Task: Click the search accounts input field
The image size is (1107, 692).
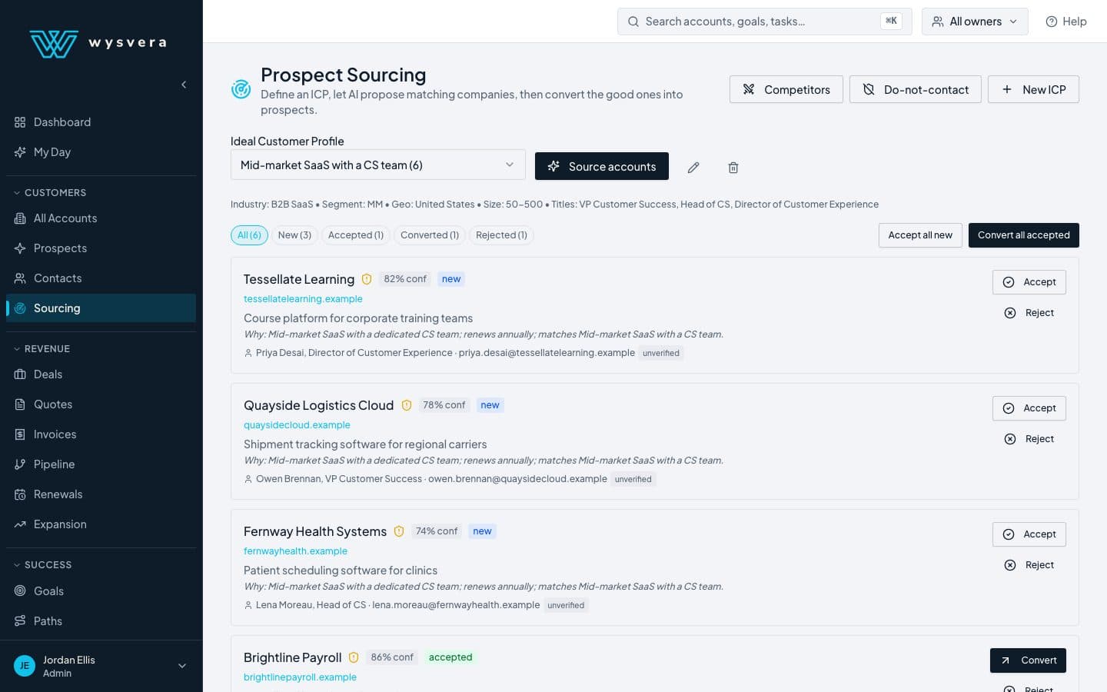Action: point(764,22)
